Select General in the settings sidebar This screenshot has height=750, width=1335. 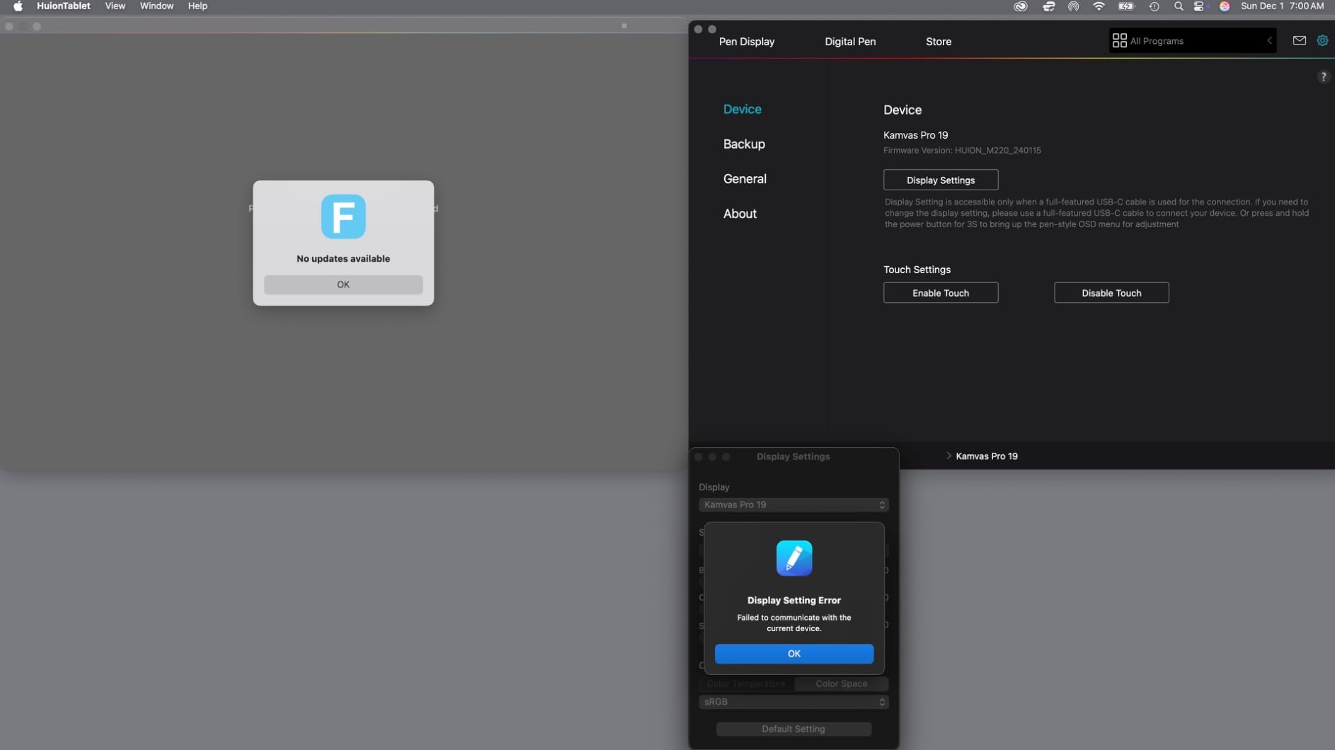745,179
